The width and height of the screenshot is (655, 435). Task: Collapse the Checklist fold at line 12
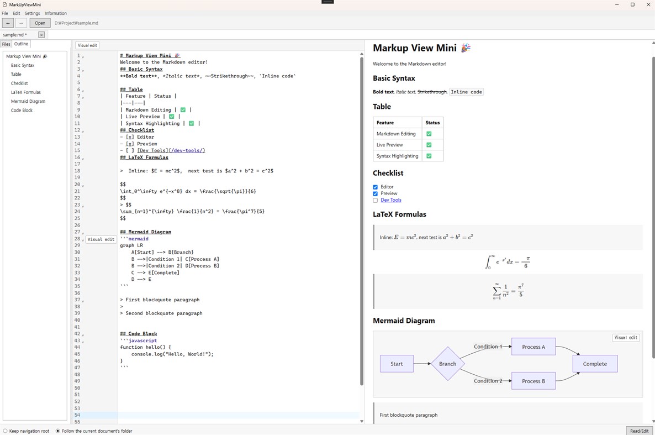pos(83,132)
